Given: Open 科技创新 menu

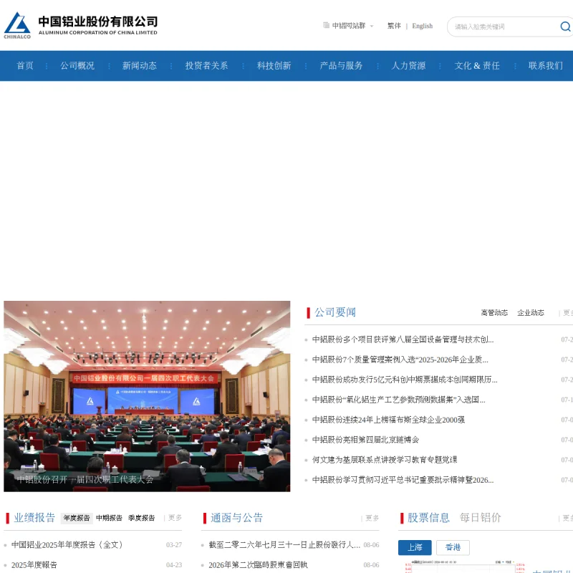Looking at the screenshot, I should (x=274, y=66).
